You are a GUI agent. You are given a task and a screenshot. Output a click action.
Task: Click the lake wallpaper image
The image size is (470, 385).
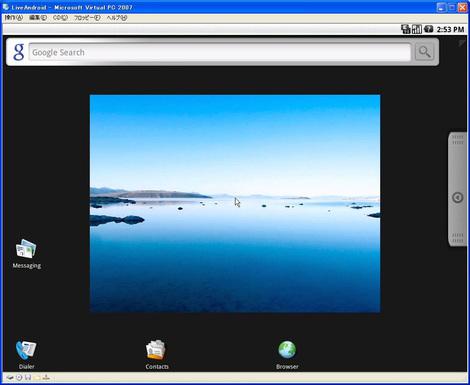tap(235, 204)
